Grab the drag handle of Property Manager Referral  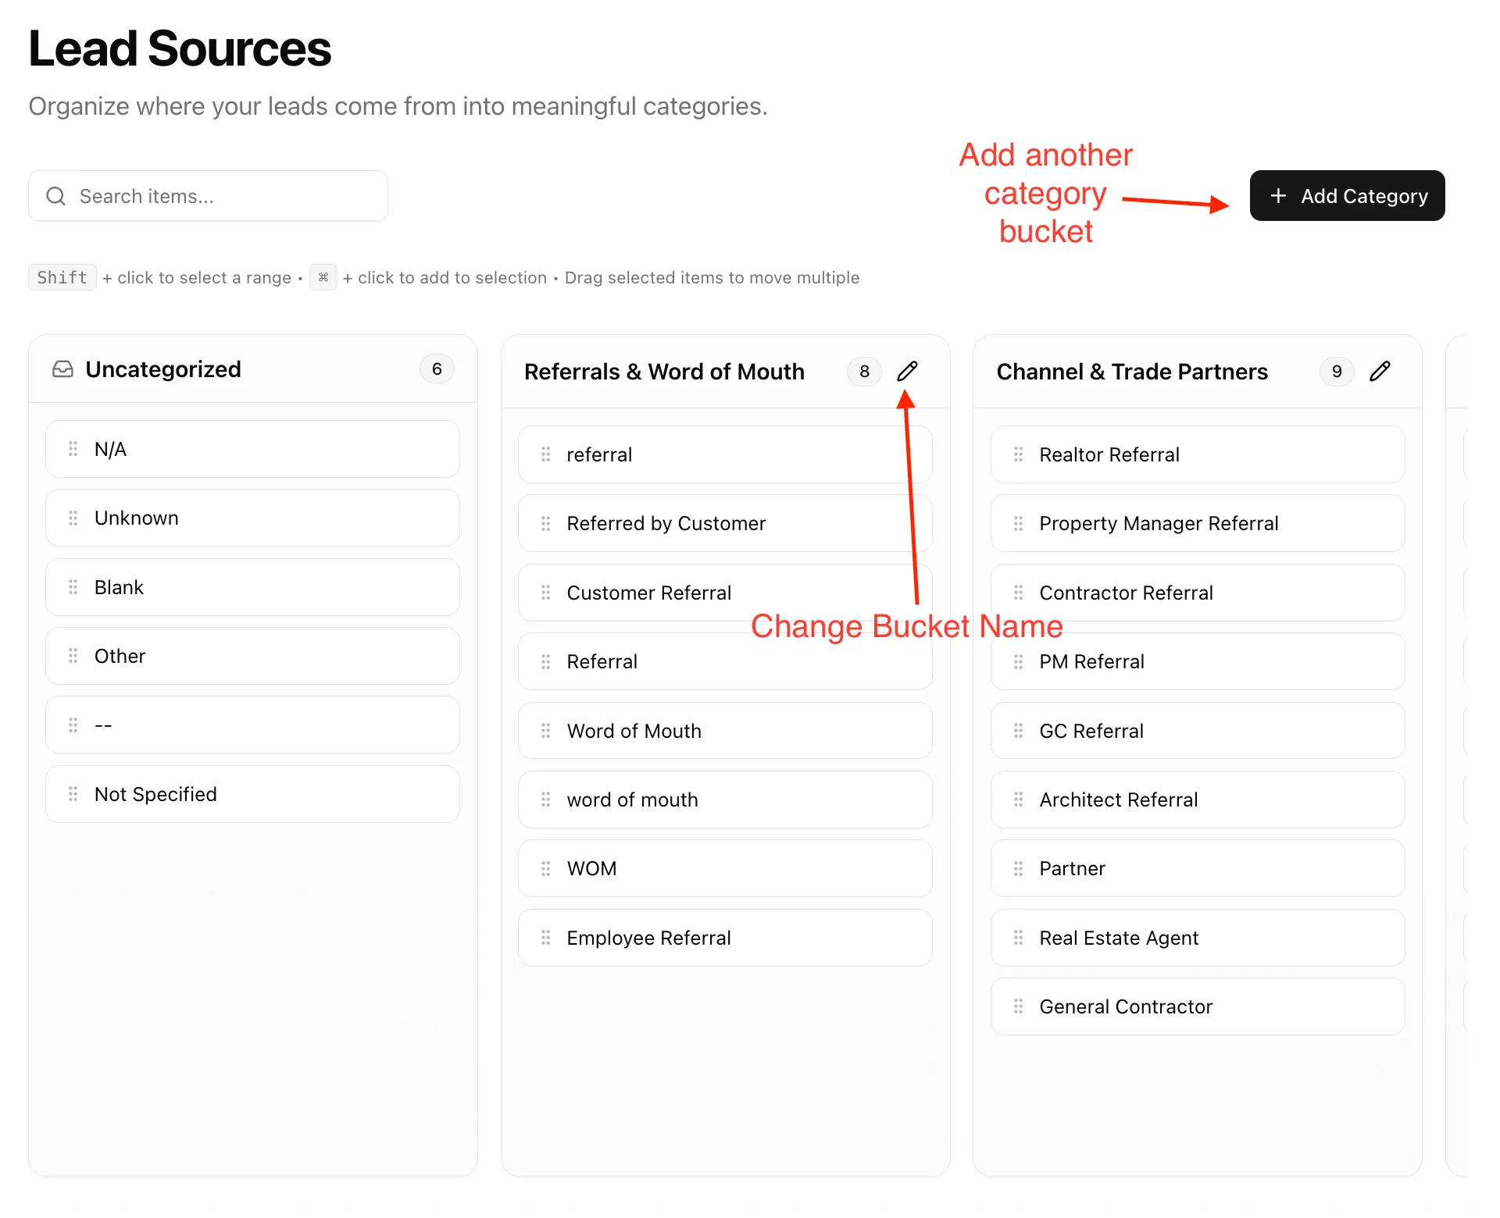(1018, 523)
